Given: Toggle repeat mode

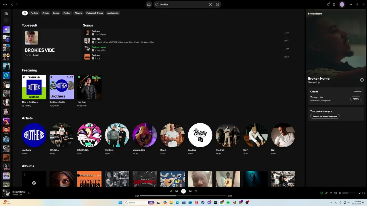Looking at the screenshot, I should coord(196,191).
